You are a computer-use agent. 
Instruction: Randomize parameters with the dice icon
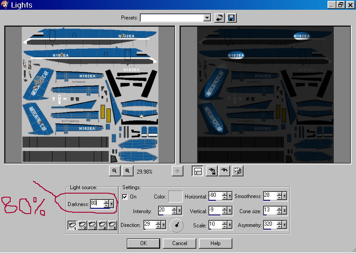237,171
